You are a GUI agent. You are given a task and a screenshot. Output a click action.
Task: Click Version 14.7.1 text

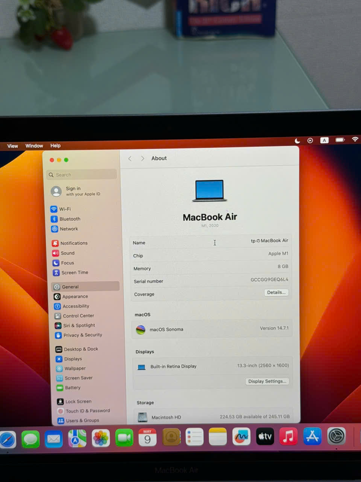[x=274, y=328]
